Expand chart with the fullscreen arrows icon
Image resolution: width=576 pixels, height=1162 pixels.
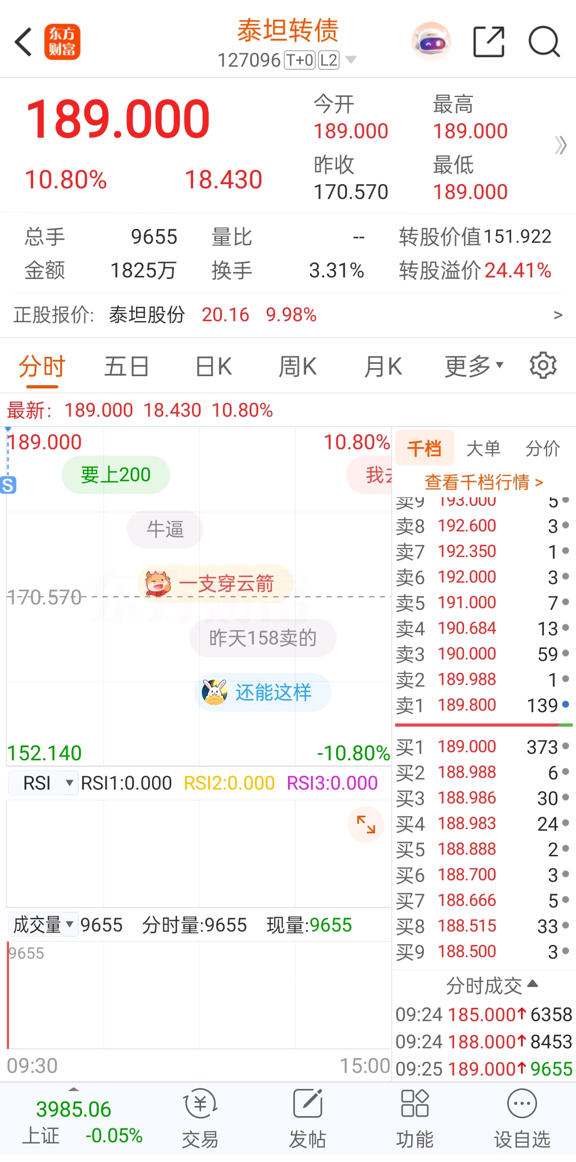(x=366, y=825)
